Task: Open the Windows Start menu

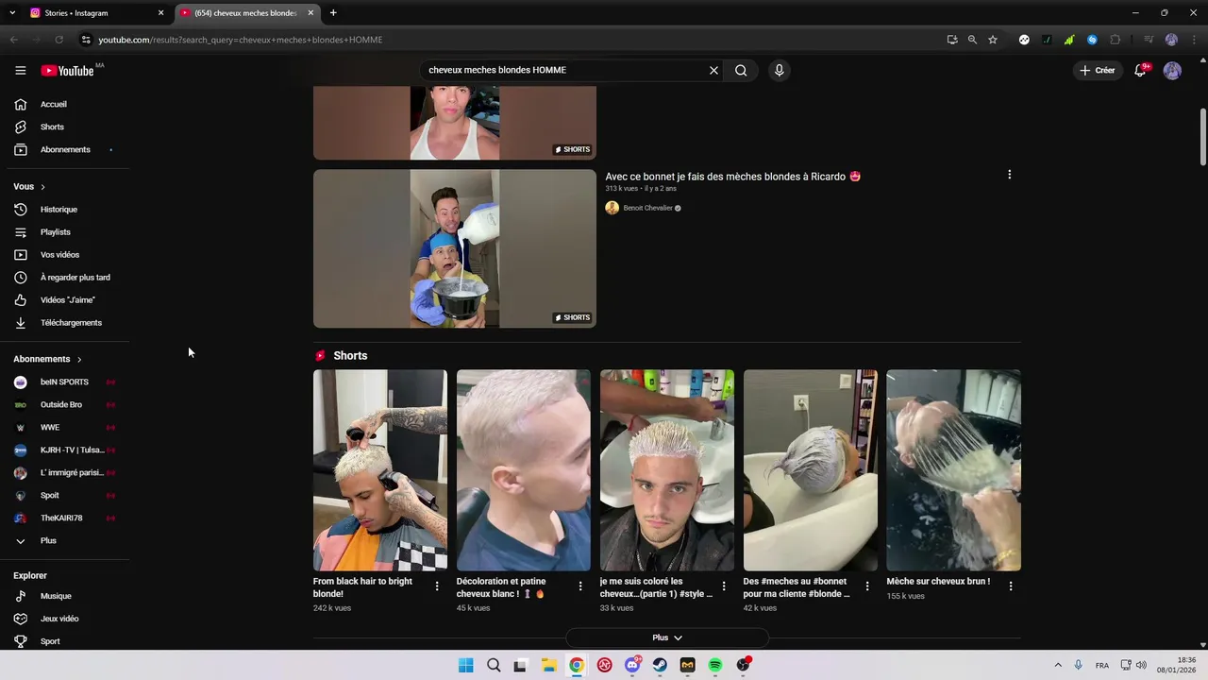Action: tap(465, 665)
